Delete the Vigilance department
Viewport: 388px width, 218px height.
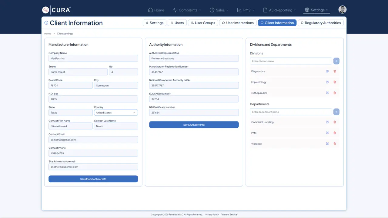(x=335, y=144)
